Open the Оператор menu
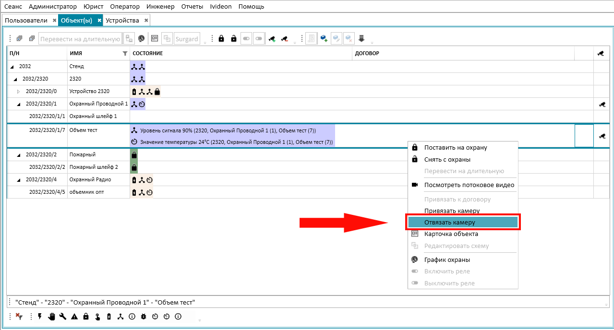The height and width of the screenshot is (330, 614). coord(125,7)
